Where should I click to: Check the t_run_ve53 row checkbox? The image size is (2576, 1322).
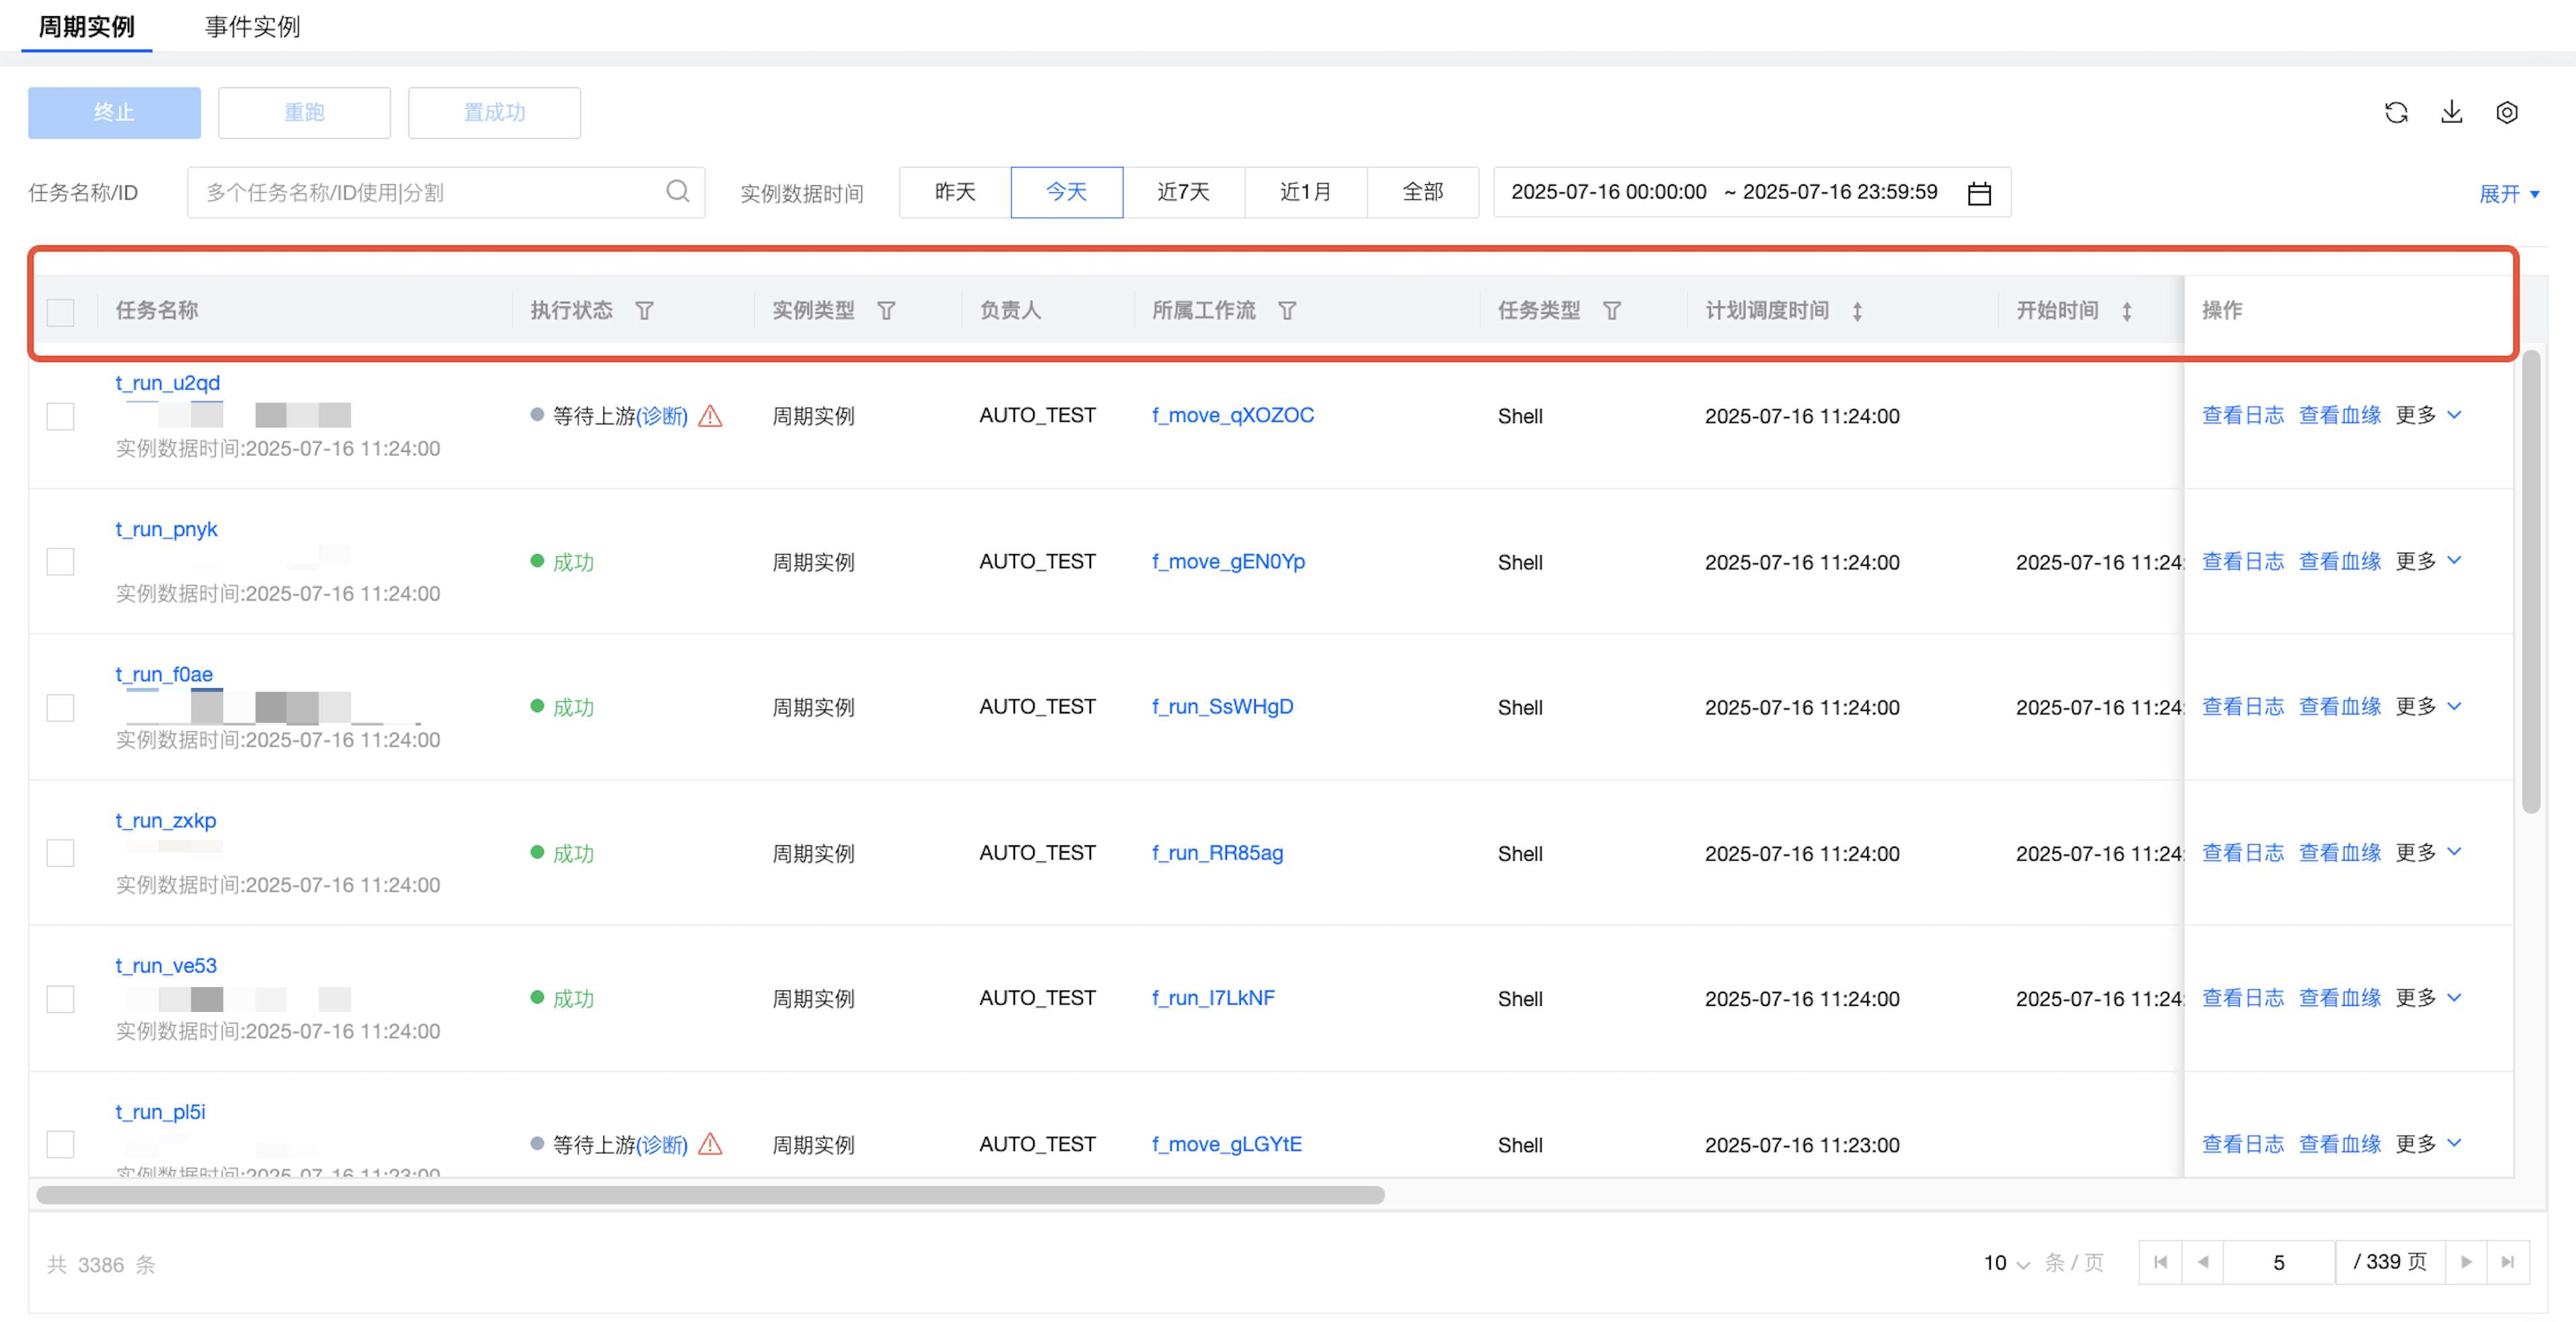click(x=61, y=998)
